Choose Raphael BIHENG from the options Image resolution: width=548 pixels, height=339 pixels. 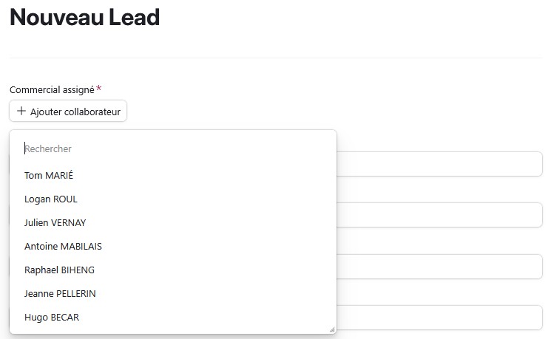click(x=59, y=270)
